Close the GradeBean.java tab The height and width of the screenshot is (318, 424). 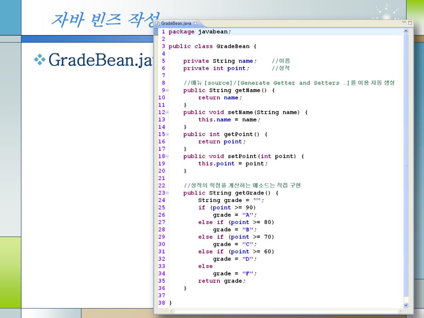point(195,23)
